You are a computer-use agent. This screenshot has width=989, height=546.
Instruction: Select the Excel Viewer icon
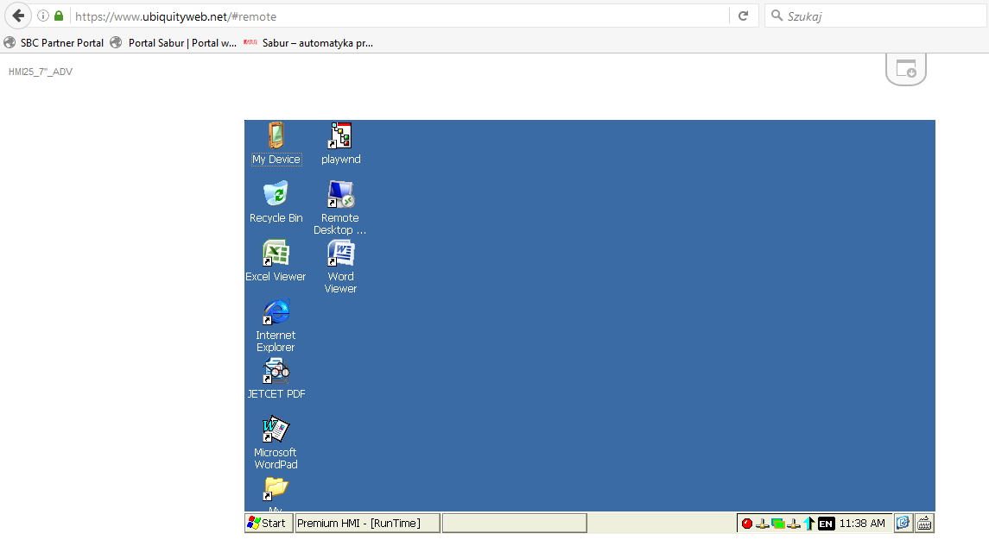pyautogui.click(x=276, y=253)
